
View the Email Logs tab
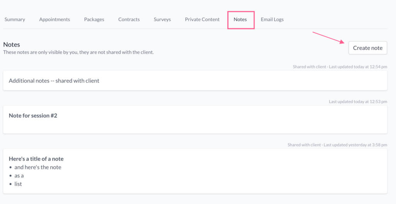pos(272,19)
